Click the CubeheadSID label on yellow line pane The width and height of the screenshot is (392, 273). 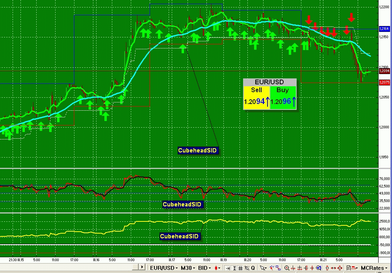click(179, 236)
